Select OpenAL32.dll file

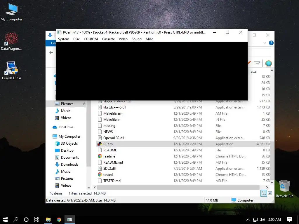(x=114, y=138)
